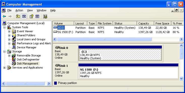Image resolution: width=185 pixels, height=93 pixels.
Task: Sort by the Layout column header
Action: 81,23
